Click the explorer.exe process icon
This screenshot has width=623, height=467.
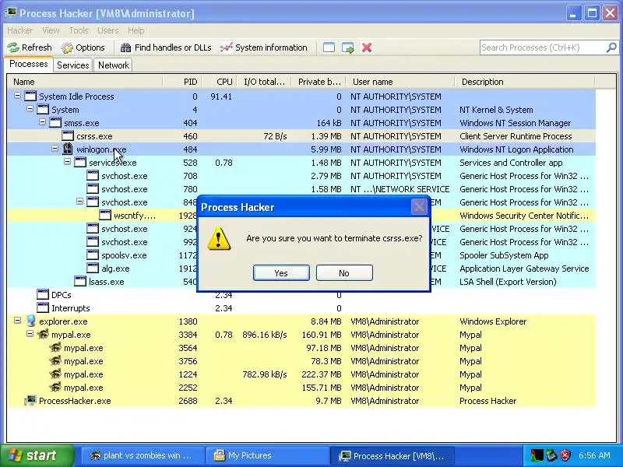click(30, 321)
